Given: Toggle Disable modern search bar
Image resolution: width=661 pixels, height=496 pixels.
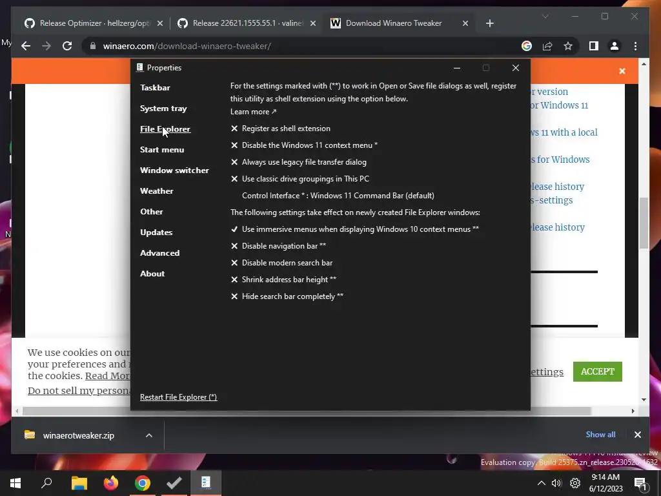Looking at the screenshot, I should [281, 263].
